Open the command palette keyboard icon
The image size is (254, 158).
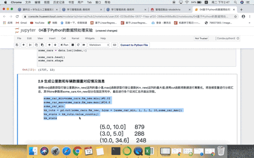(x=115, y=45)
